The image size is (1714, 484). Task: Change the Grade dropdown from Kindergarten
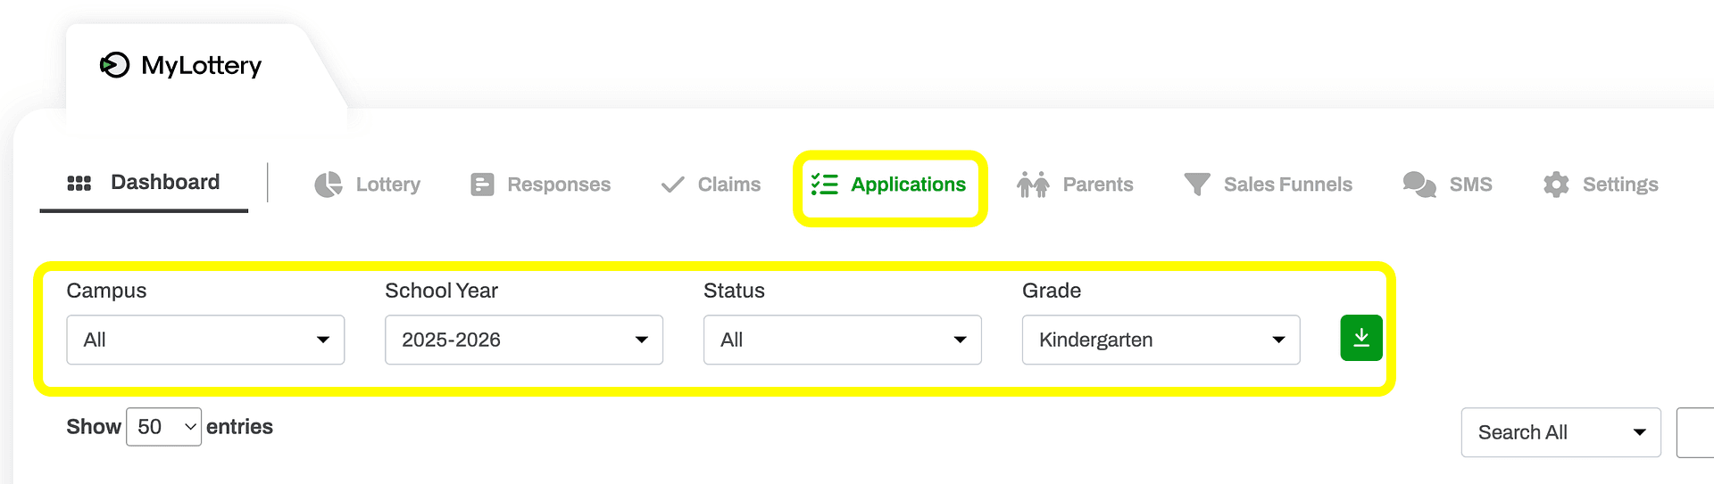[x=1161, y=340]
